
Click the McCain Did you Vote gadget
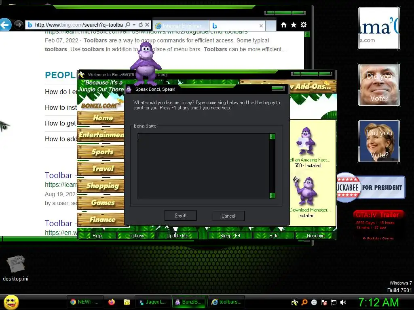coord(379,85)
